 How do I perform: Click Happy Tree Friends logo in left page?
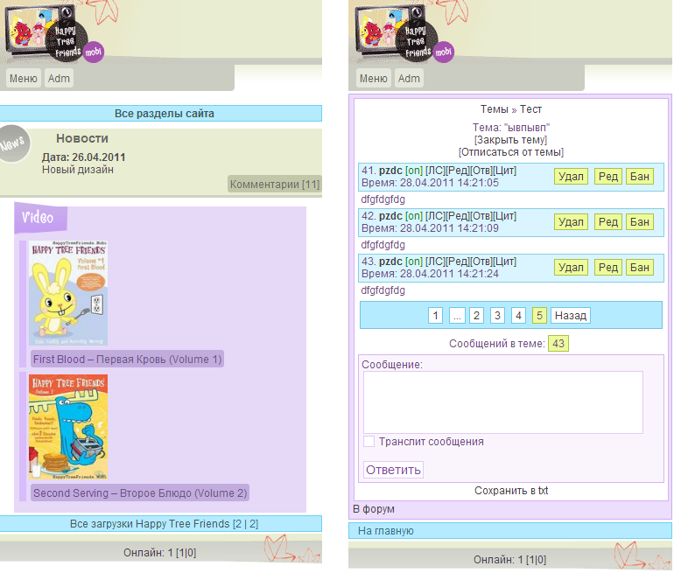[x=53, y=33]
